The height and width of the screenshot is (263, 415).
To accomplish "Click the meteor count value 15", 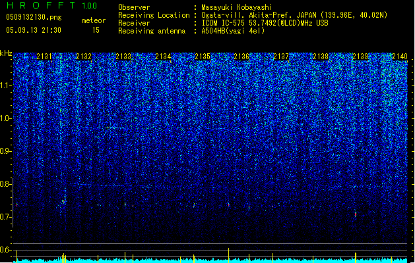I will (96, 30).
